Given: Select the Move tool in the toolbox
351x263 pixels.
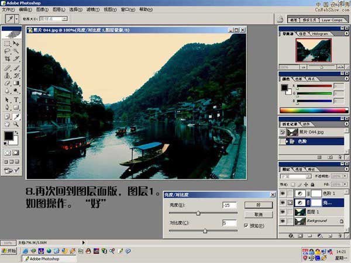Looking at the screenshot, I should pyautogui.click(x=16, y=43).
